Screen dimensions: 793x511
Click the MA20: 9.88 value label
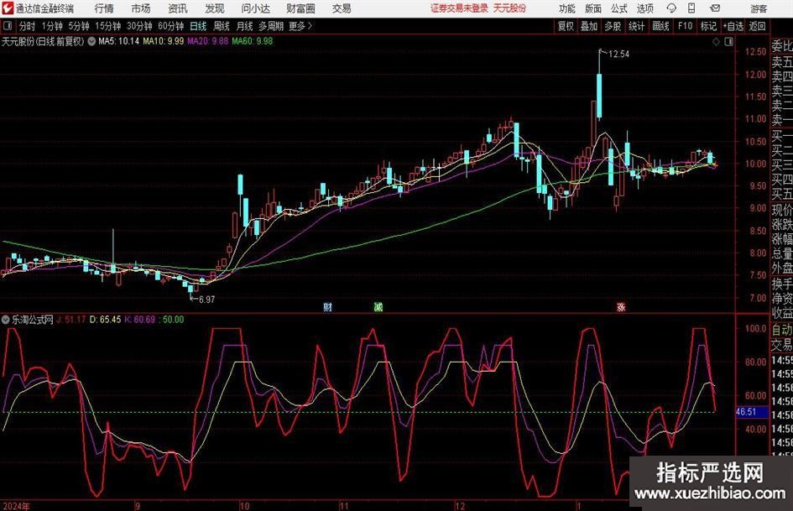[208, 41]
